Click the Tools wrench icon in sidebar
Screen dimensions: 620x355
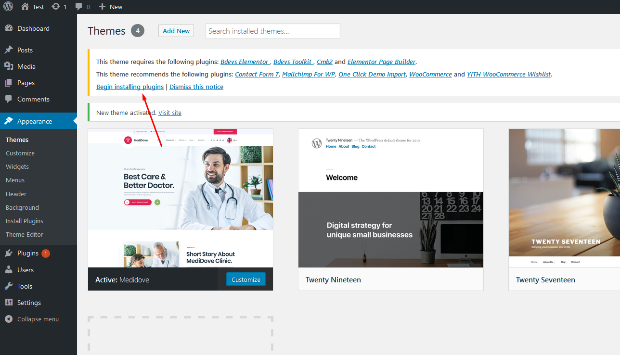click(x=9, y=286)
